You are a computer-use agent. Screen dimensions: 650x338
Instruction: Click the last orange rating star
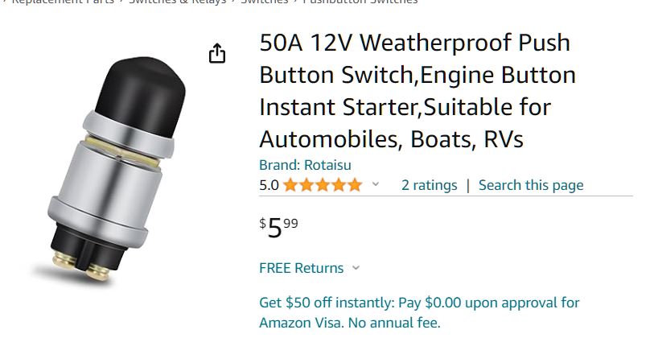(354, 185)
